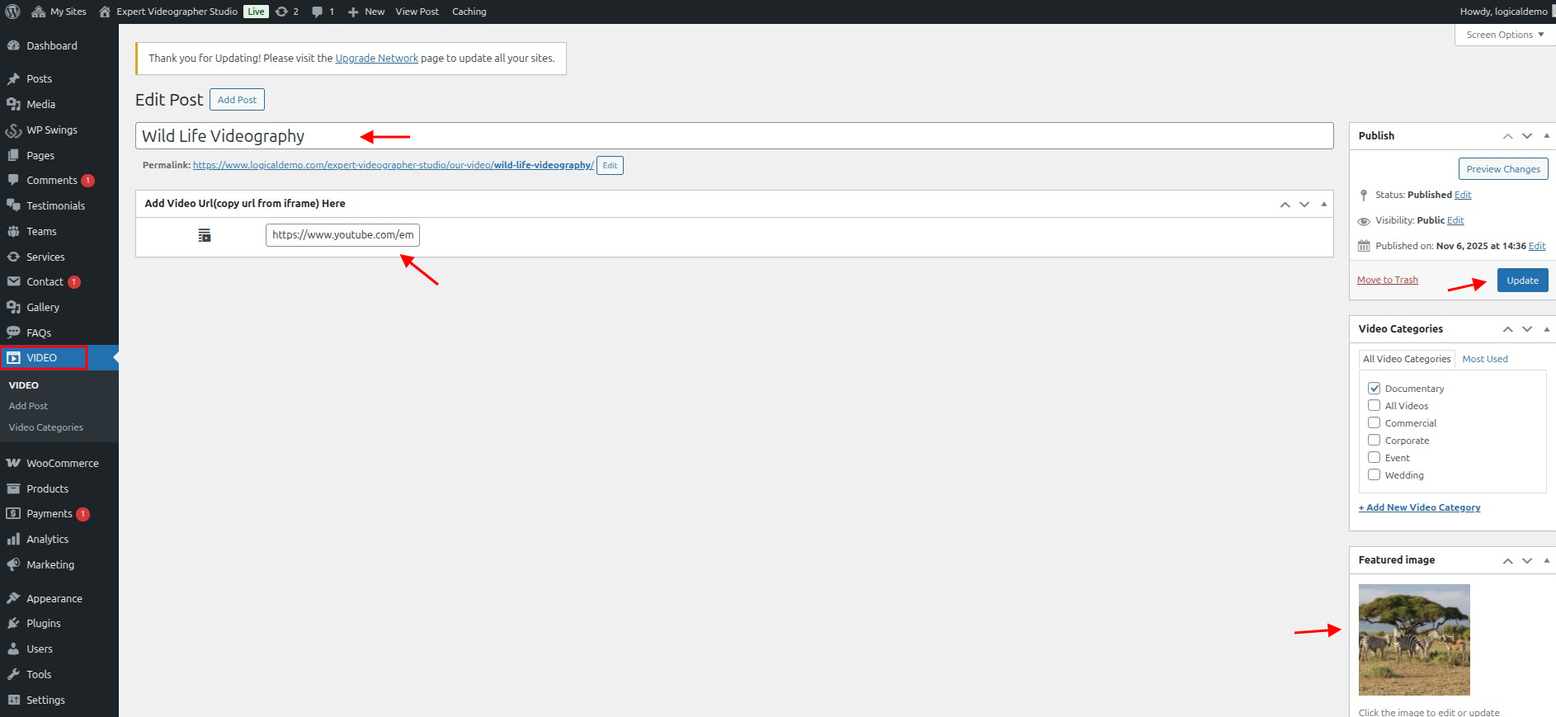The width and height of the screenshot is (1556, 717).
Task: Open comments bubble icon in admin bar
Action: [x=318, y=12]
